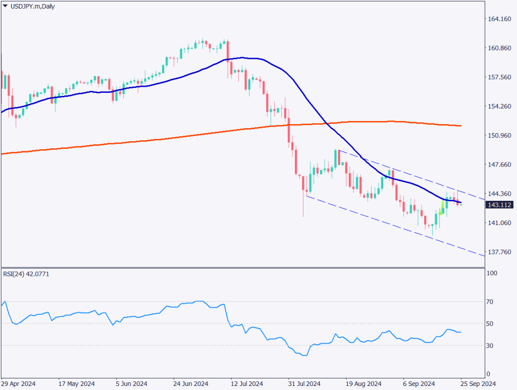Click the 29 Apr 2024 date label
The height and width of the screenshot is (390, 517).
[x=18, y=383]
